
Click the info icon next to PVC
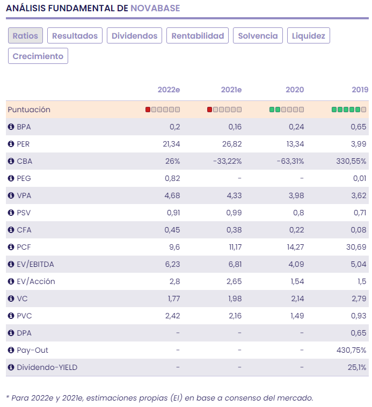11,316
